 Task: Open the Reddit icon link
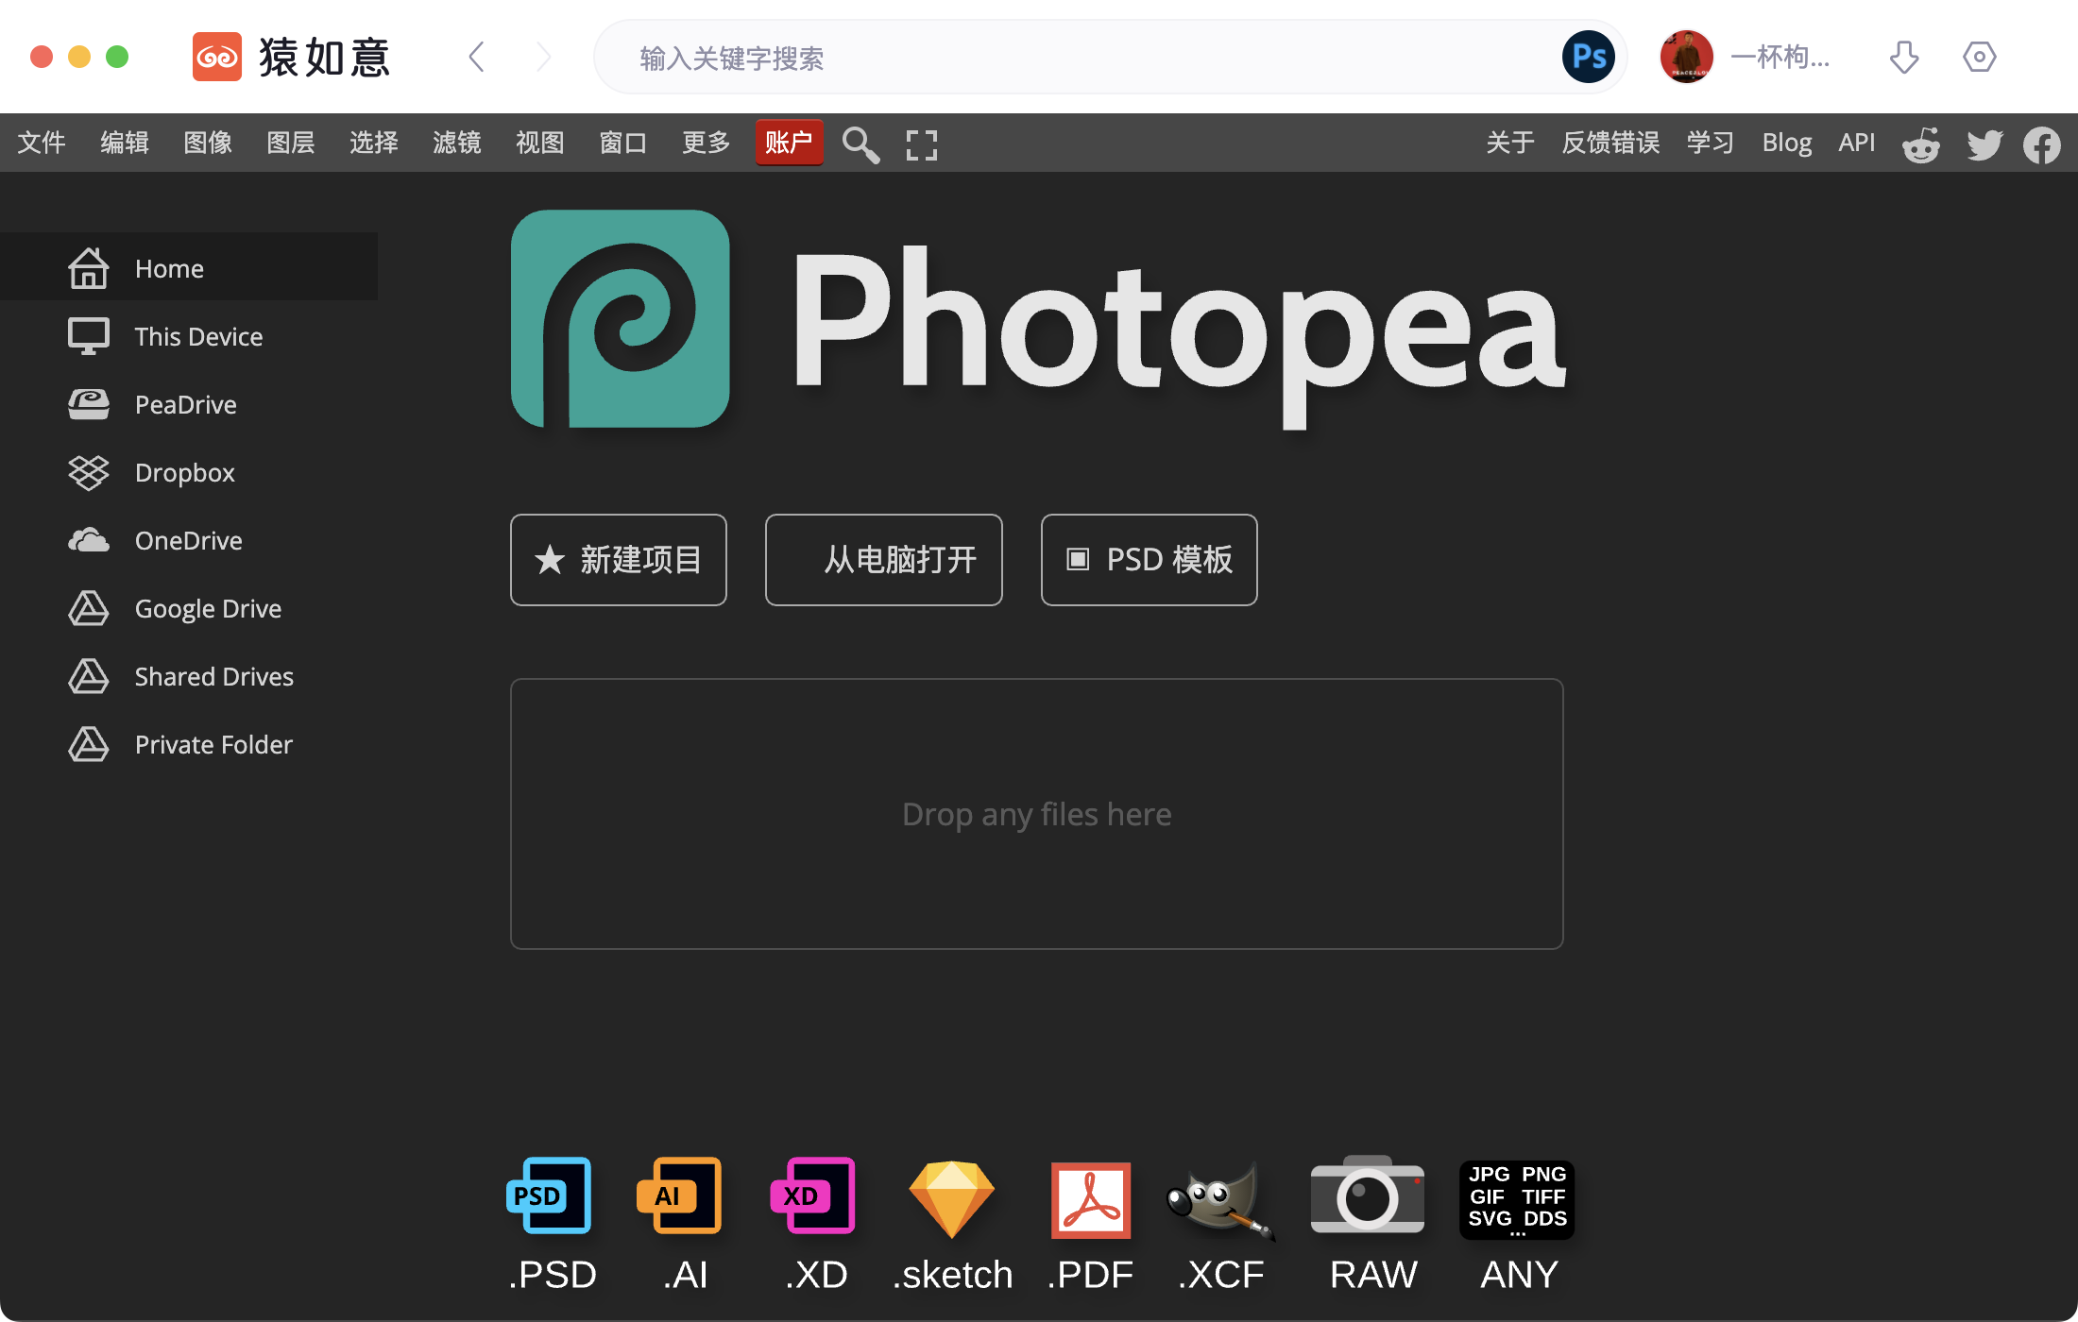1921,144
